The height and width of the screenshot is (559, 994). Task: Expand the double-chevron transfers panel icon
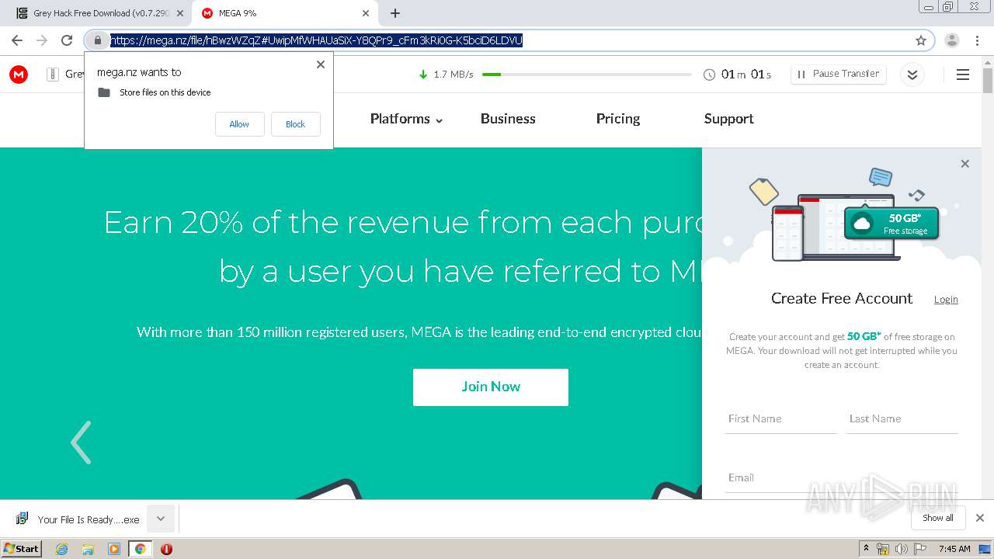click(x=912, y=75)
